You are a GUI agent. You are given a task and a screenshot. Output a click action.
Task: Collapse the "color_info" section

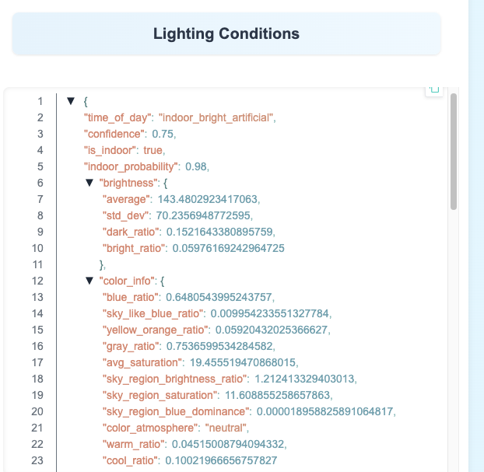pyautogui.click(x=89, y=281)
